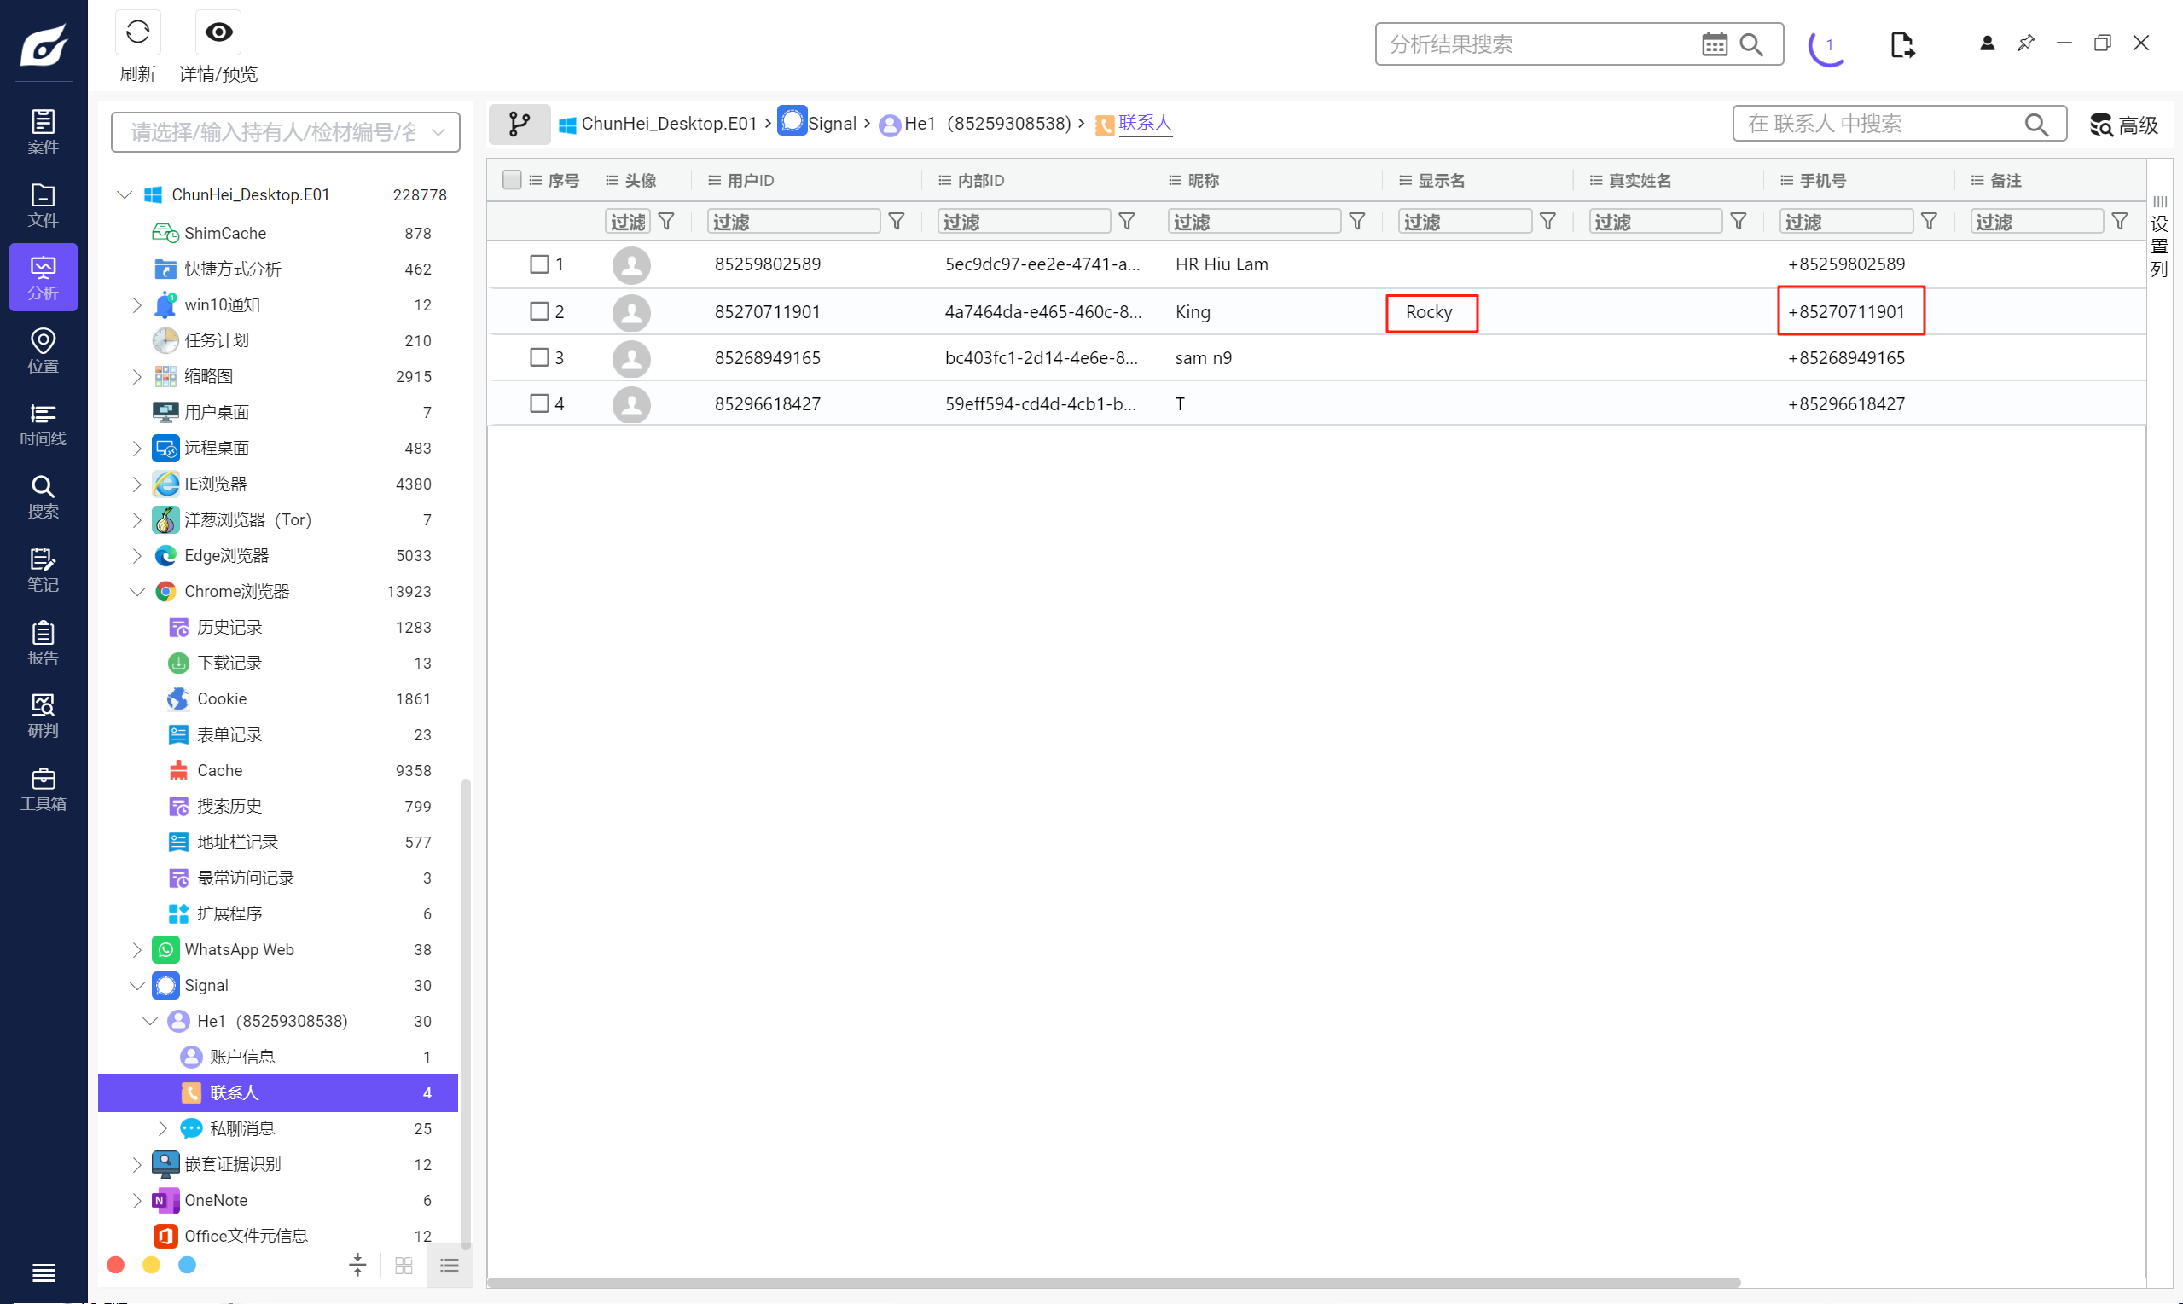Toggle the select-all checkbox in table header
This screenshot has width=2183, height=1304.
pos(512,180)
